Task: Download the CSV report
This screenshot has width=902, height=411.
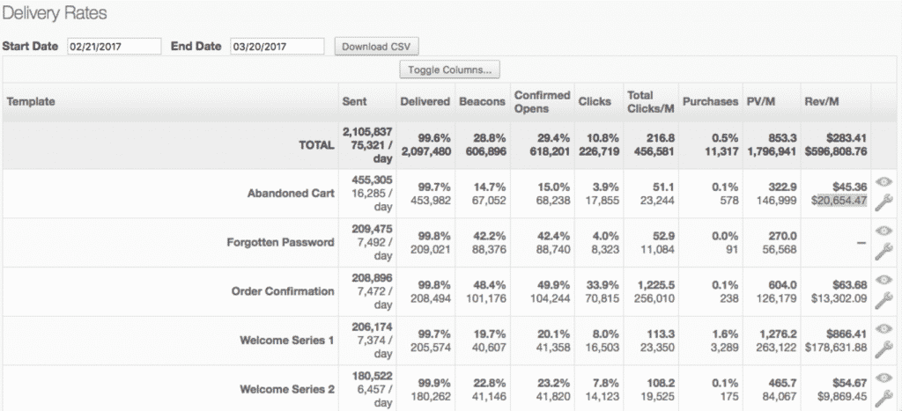Action: 376,46
